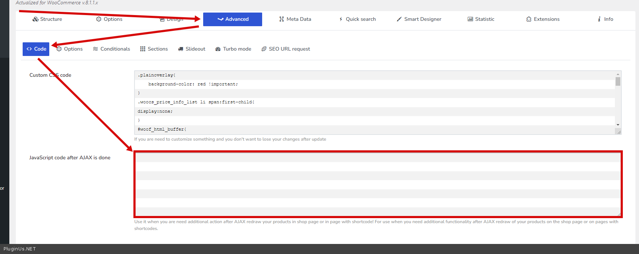Click the Options gear icon in top tabs
Viewport: 639px width, 254px height.
coord(99,19)
